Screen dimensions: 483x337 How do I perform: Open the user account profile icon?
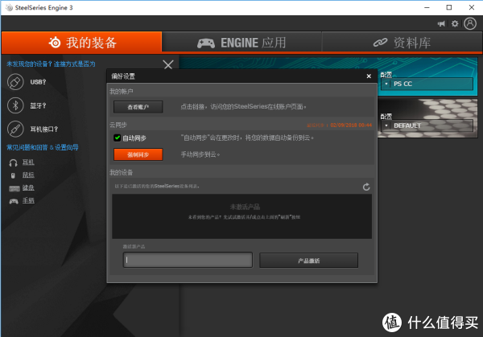click(x=470, y=23)
